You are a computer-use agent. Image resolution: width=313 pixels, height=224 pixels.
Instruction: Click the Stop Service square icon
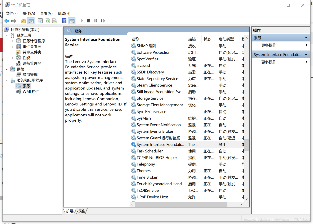click(88, 21)
